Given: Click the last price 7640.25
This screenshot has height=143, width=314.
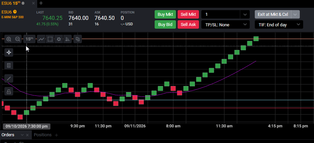Looking at the screenshot, I should tap(52, 18).
